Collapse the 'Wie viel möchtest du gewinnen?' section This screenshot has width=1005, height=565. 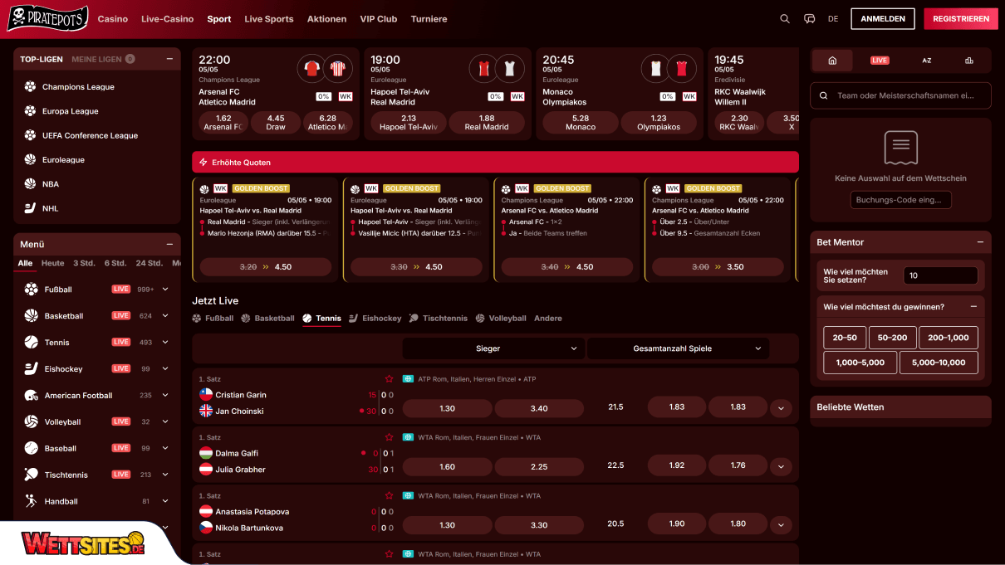coord(973,307)
